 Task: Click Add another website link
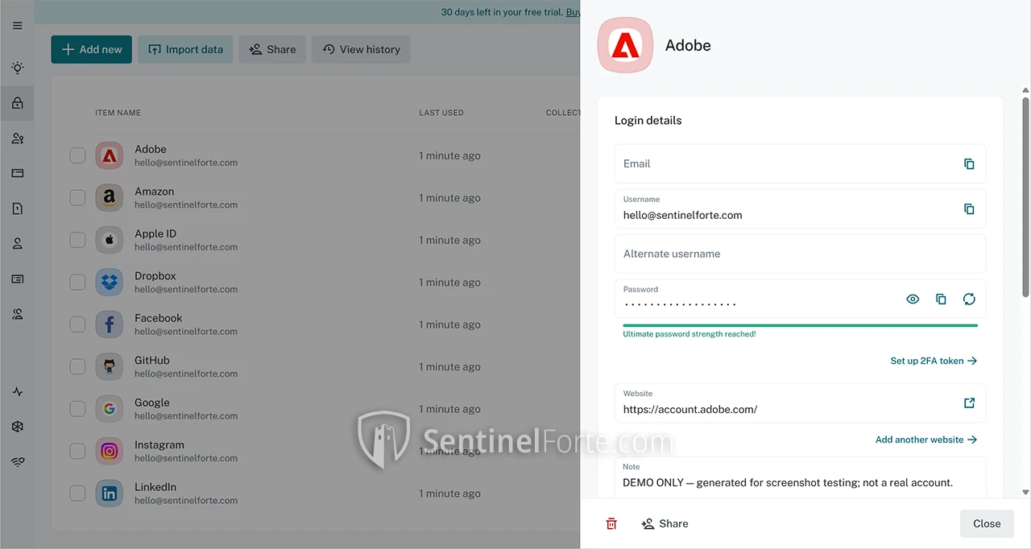(926, 440)
